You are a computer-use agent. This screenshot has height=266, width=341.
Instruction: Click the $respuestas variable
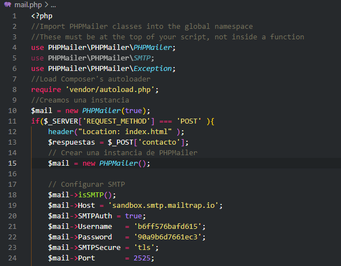click(72, 142)
